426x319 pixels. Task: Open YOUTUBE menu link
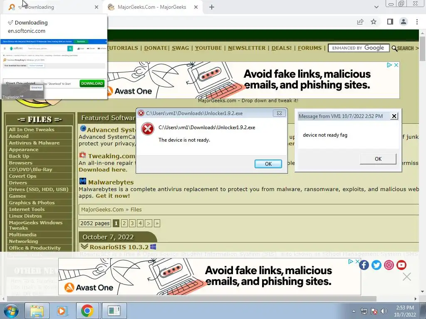(208, 48)
